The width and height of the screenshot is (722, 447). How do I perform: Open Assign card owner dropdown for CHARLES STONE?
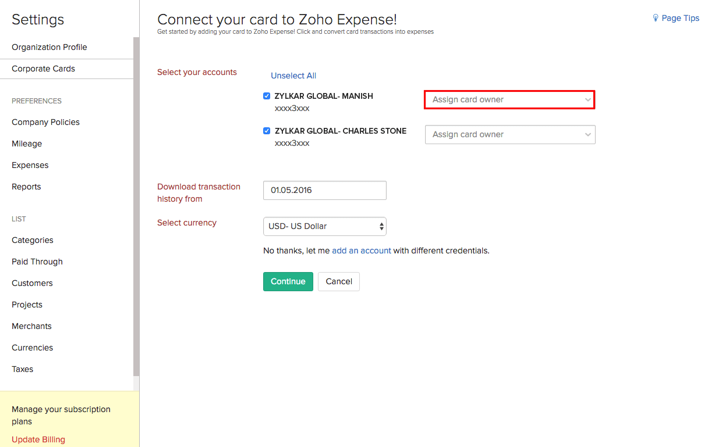509,134
